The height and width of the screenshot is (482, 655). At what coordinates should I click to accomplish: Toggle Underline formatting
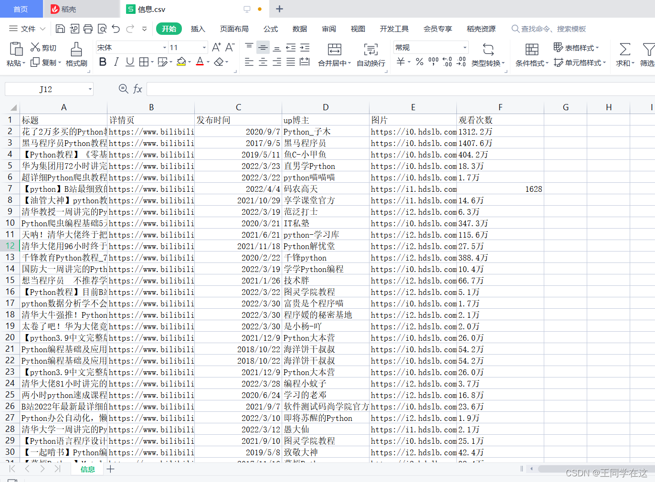click(x=130, y=62)
